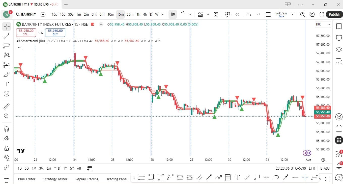Toggle magnet mode for drawings
The width and height of the screenshot is (343, 184).
pyautogui.click(x=7, y=129)
